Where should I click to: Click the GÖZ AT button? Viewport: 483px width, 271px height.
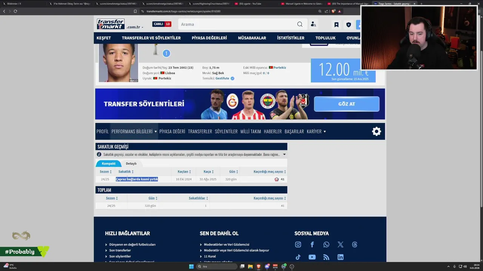(347, 104)
